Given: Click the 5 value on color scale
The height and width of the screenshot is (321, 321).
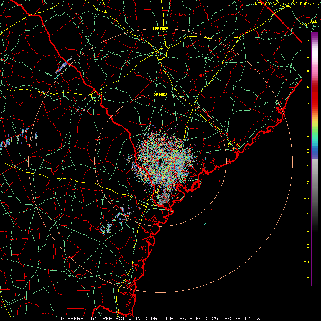Looking at the screenshot, I should point(308,72).
